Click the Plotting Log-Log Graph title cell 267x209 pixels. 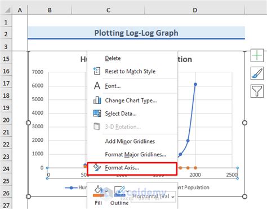click(x=136, y=33)
